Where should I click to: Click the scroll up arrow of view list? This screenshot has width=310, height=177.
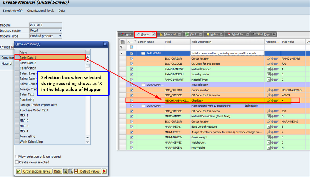87,57
